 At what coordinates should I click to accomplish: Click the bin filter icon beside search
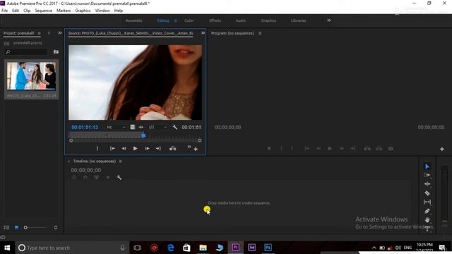click(x=56, y=52)
